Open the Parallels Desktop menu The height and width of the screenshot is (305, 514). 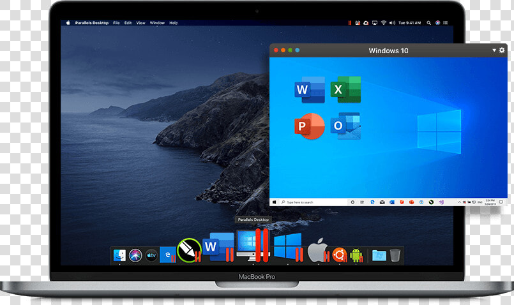92,23
